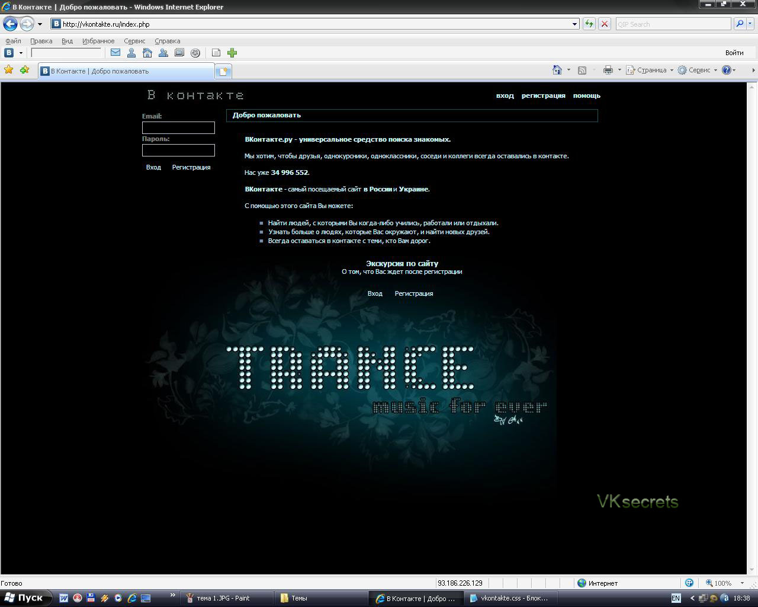This screenshot has width=758, height=607.
Task: Click the вход link in page header
Action: coord(505,95)
